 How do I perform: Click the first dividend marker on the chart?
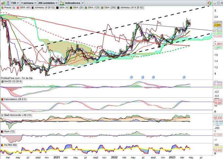pos(132,77)
